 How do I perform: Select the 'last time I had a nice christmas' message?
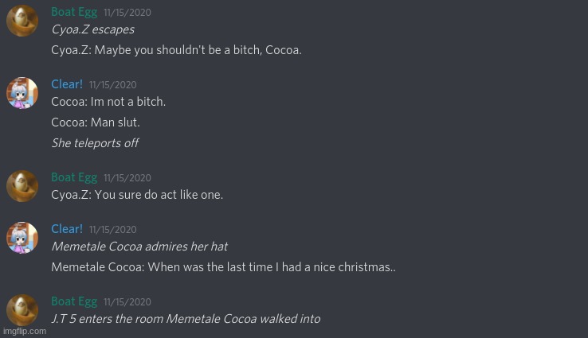tap(223, 267)
